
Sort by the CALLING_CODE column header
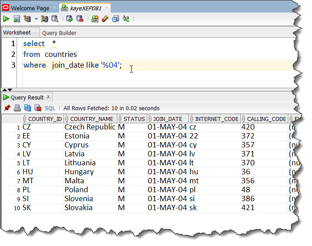(x=264, y=119)
